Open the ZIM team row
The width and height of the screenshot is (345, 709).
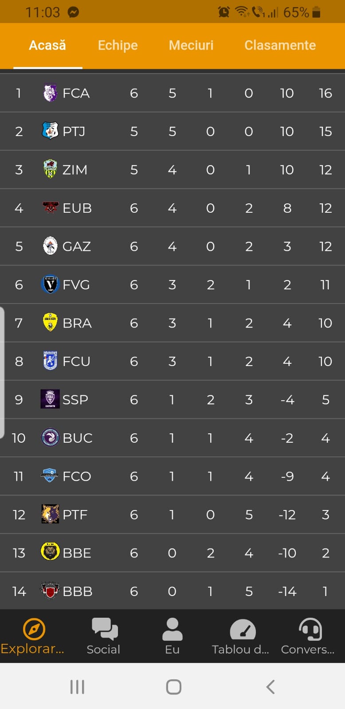click(x=172, y=170)
